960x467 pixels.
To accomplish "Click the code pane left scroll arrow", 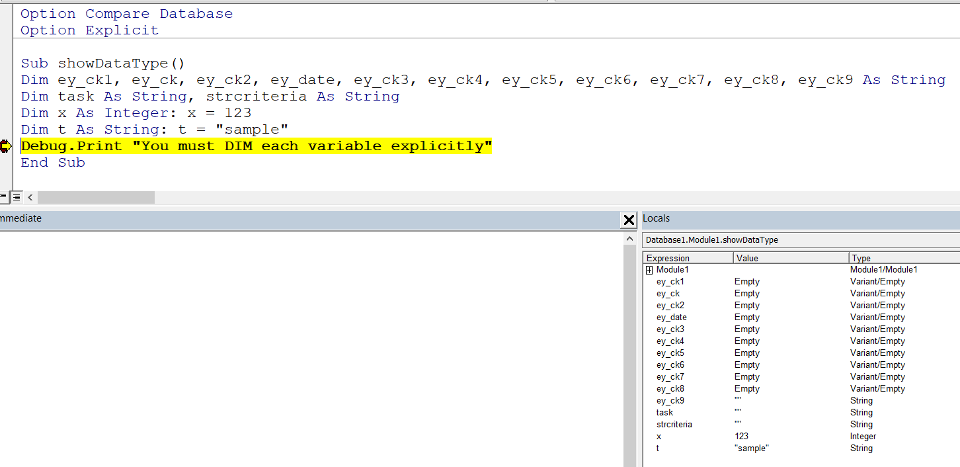I will point(30,197).
